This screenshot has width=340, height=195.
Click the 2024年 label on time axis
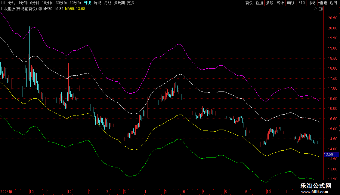pyautogui.click(x=6, y=191)
